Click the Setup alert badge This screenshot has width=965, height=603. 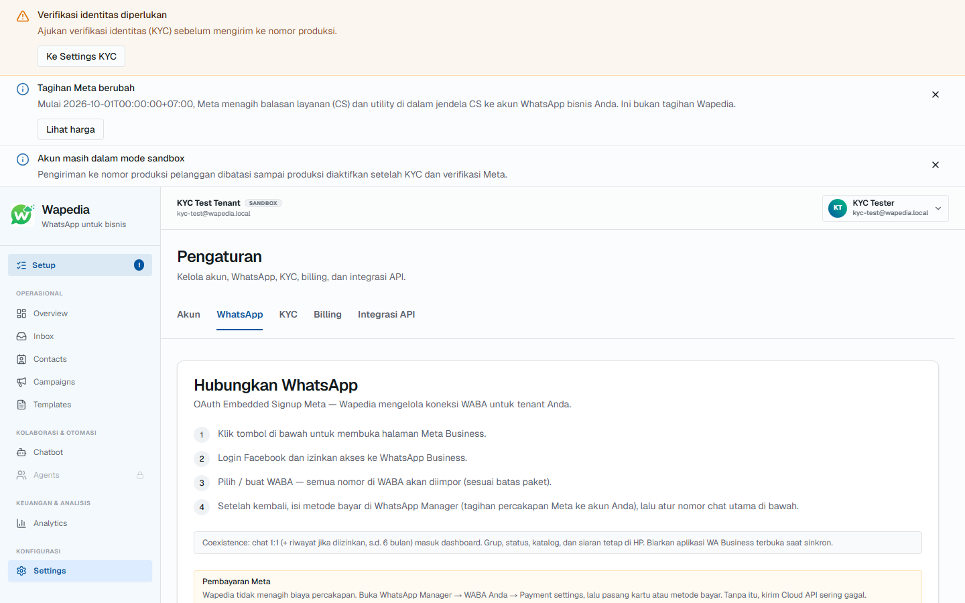click(139, 265)
